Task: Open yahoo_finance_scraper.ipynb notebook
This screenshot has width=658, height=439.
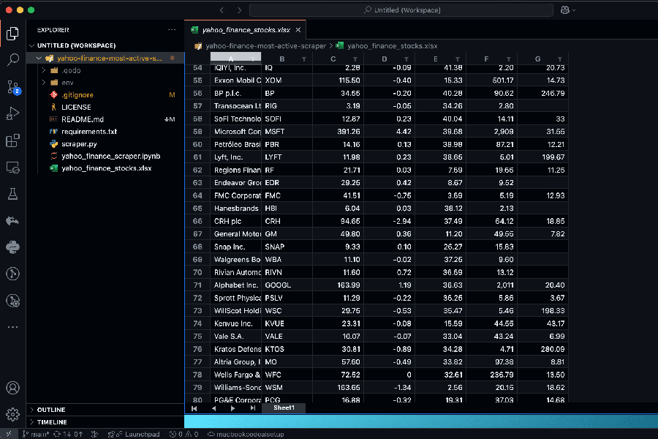Action: [111, 156]
